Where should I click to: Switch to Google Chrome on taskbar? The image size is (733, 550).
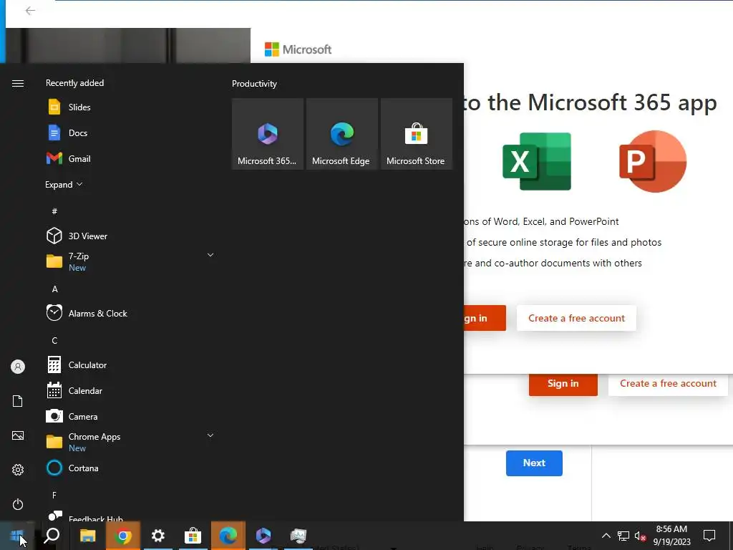pos(123,536)
